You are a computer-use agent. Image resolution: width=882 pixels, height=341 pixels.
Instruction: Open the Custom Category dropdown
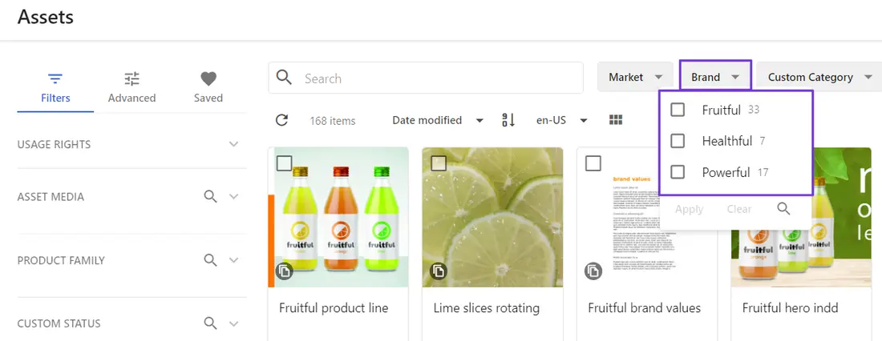pos(819,77)
